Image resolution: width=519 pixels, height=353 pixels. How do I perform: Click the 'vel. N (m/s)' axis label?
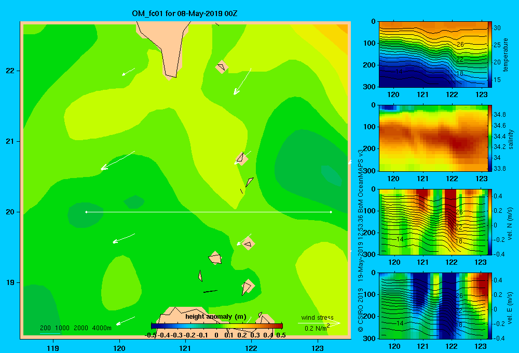point(510,224)
